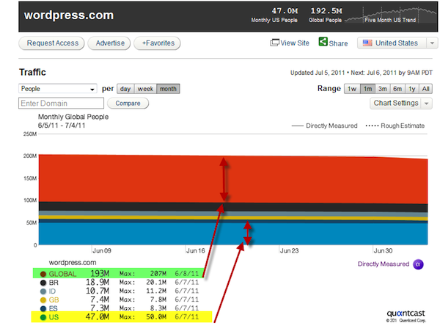Click the Jun 30 axis label
This screenshot has width=440, height=326.
pos(383,250)
